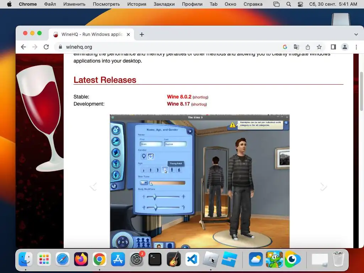Viewport: 364px width, 273px height.
Task: Go back to the previous page
Action: coord(23,47)
